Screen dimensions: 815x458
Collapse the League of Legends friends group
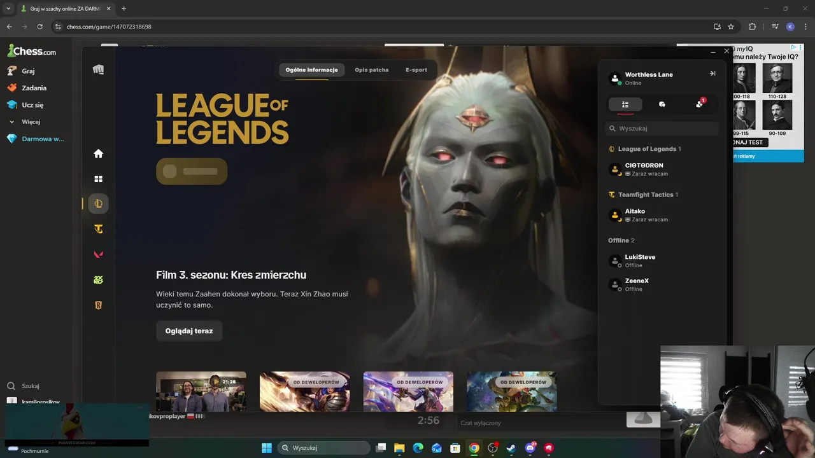(644, 149)
